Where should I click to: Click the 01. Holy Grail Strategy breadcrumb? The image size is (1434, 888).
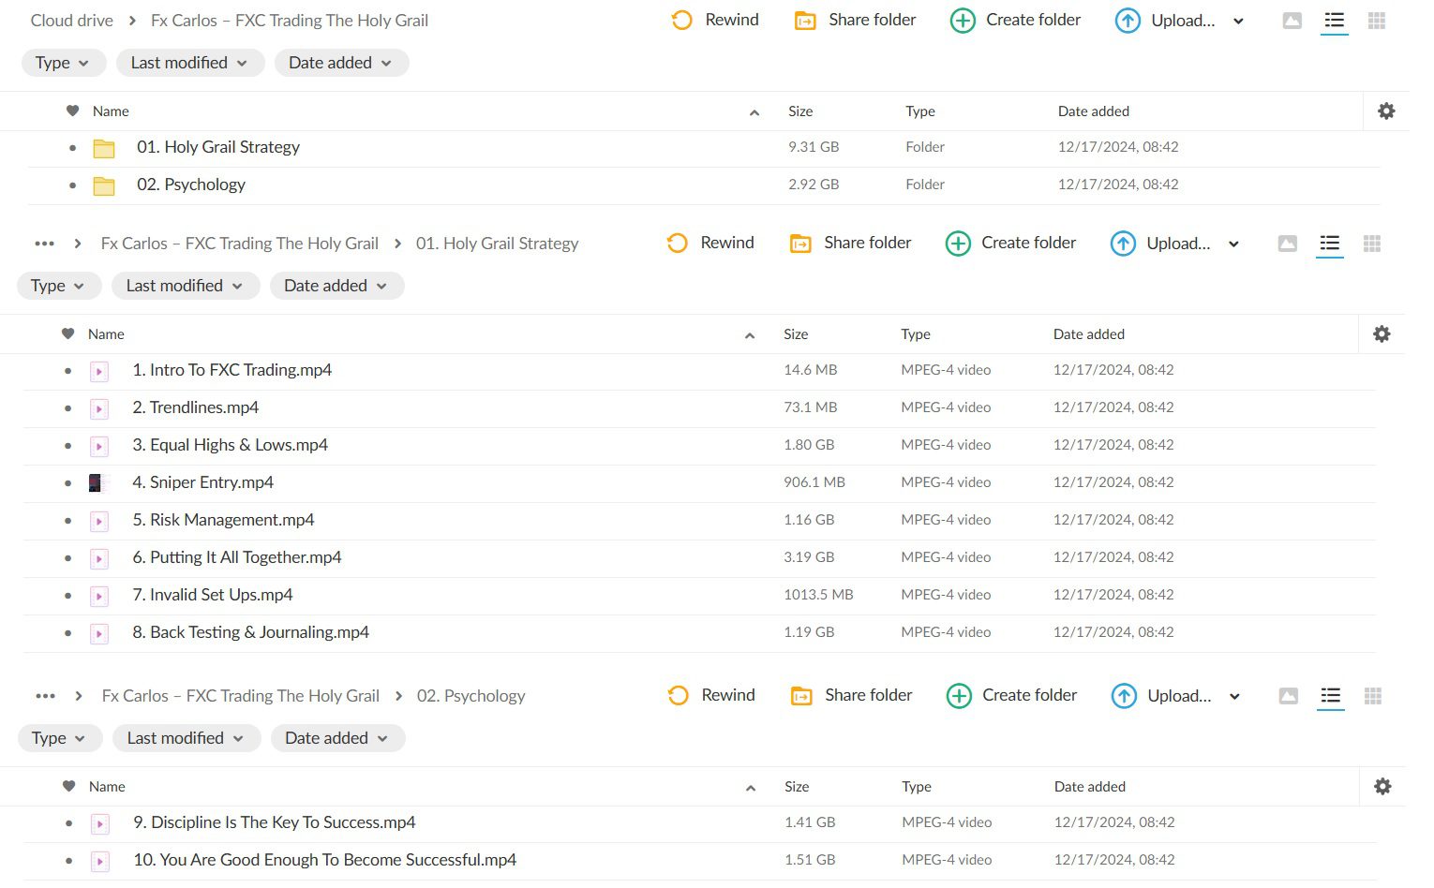tap(498, 244)
